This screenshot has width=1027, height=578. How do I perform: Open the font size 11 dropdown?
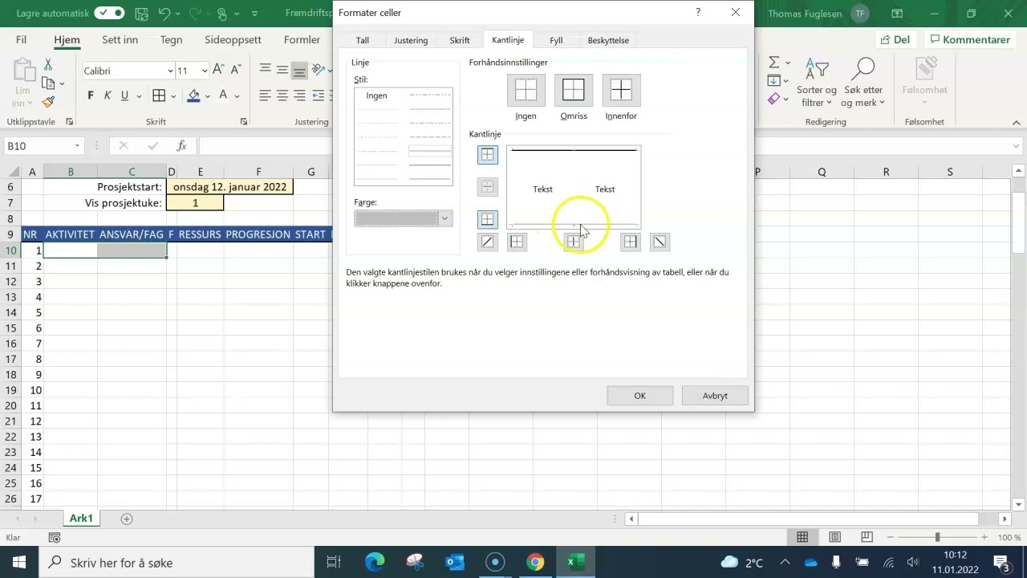tap(205, 71)
